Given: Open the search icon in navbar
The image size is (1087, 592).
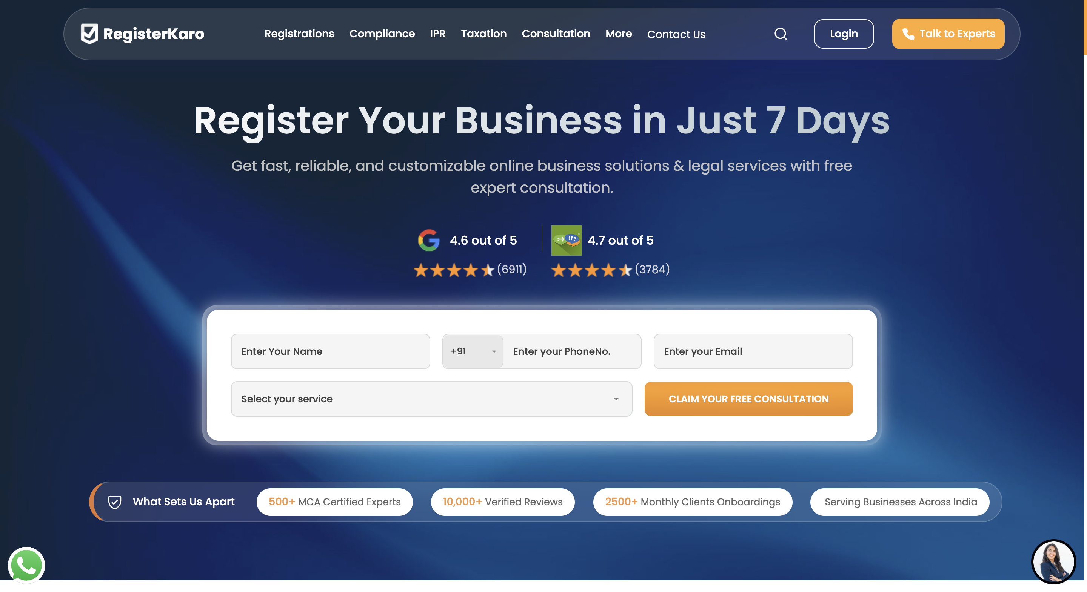Looking at the screenshot, I should (780, 34).
